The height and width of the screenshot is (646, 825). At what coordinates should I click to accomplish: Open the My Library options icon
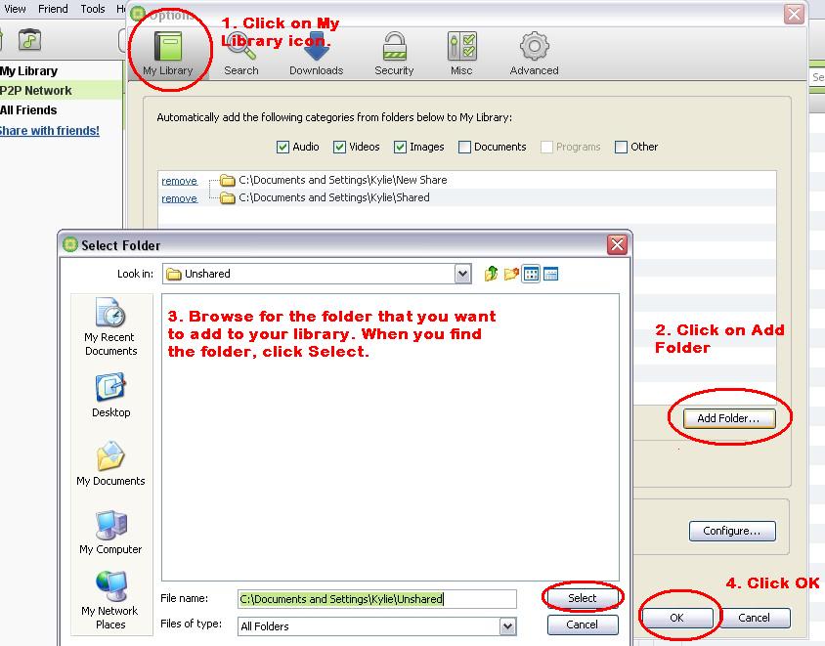168,53
